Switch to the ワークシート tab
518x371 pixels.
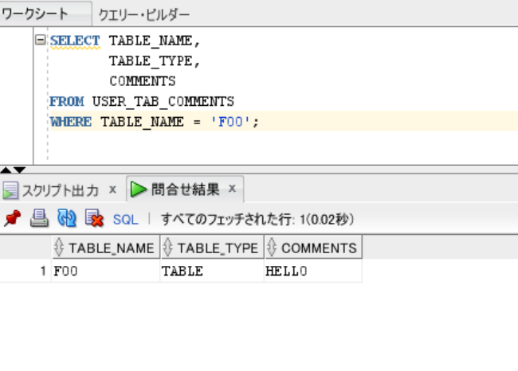34,14
